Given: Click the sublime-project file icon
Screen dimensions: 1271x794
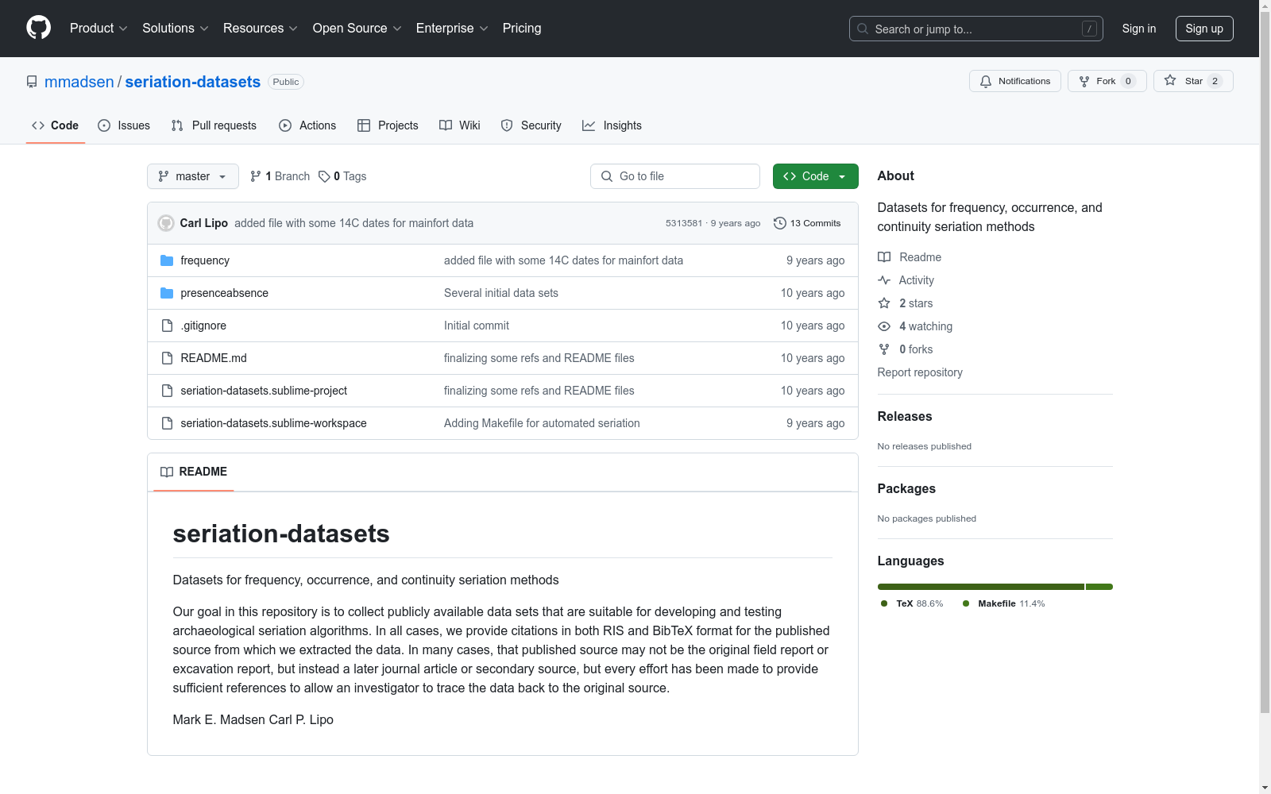Looking at the screenshot, I should [x=167, y=391].
